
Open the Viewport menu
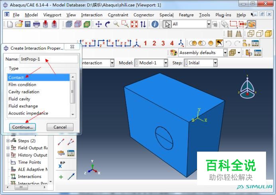(x=52, y=15)
